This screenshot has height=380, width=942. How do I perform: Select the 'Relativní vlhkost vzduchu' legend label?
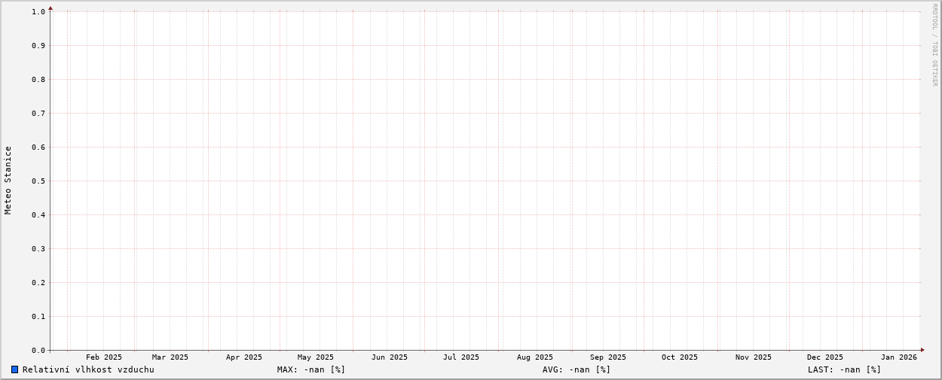tap(88, 369)
